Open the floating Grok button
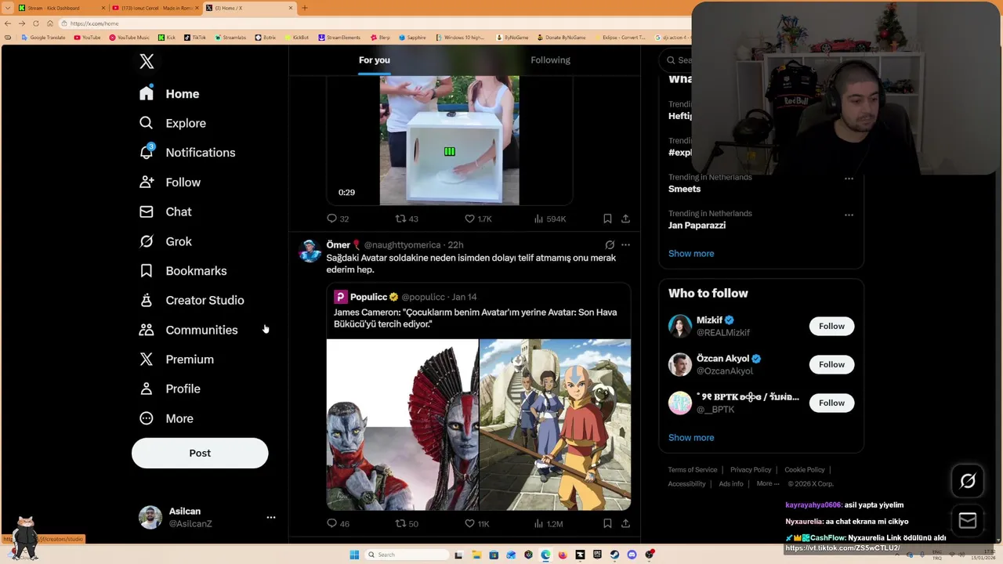 click(968, 481)
